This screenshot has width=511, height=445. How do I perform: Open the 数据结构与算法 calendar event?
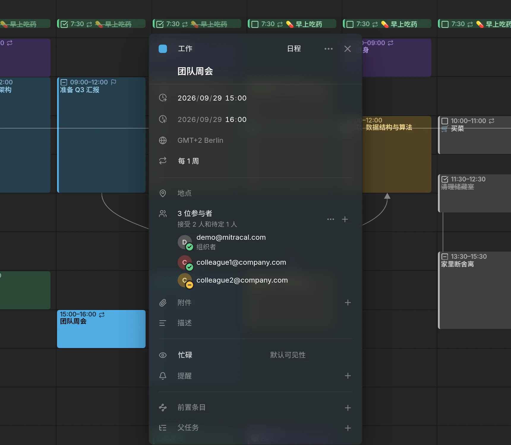coord(397,154)
